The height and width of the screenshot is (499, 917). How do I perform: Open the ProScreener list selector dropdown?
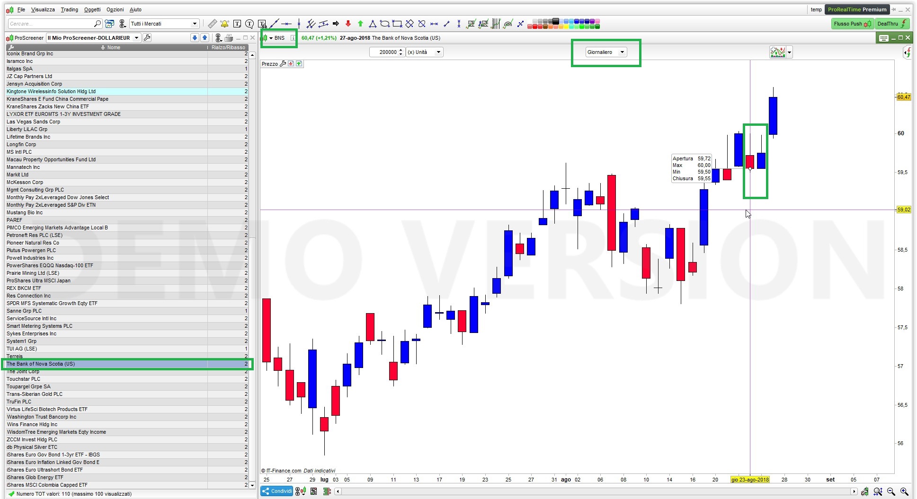93,38
